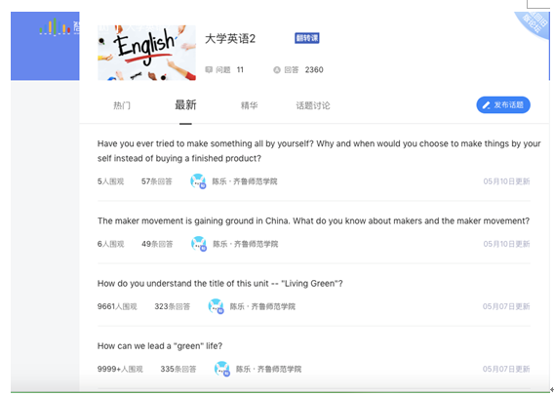This screenshot has width=554, height=396.
Task: Click the 大学英语2 course title
Action: pos(230,38)
